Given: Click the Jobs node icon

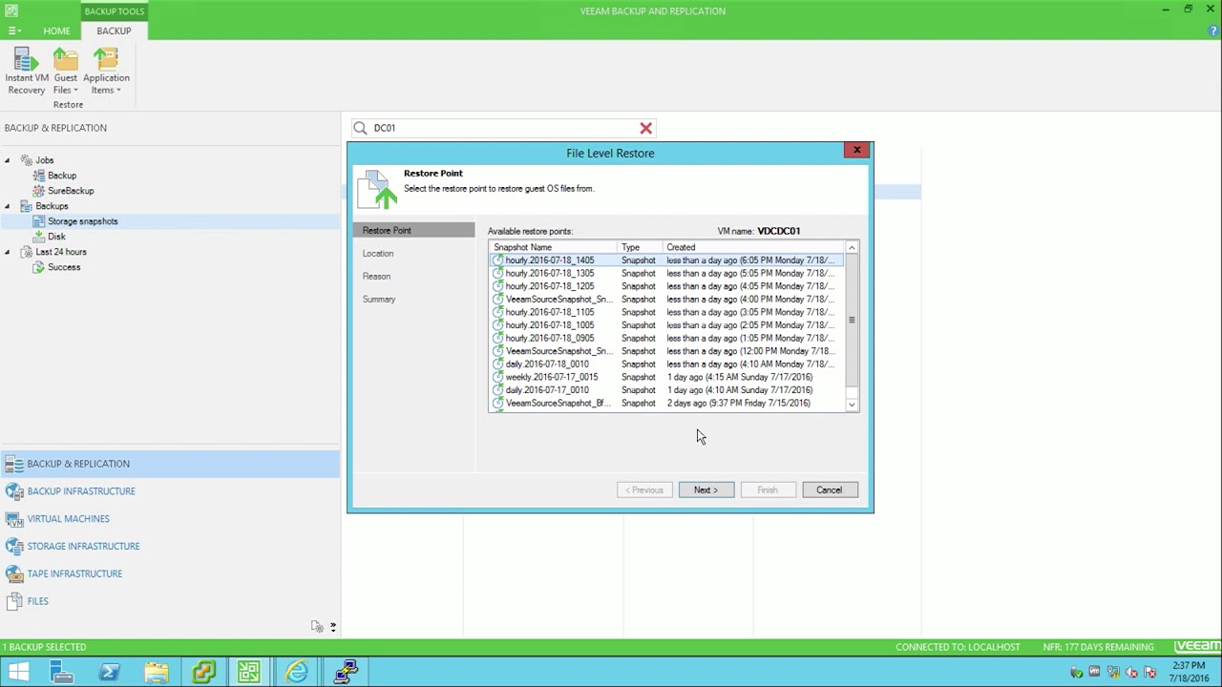Looking at the screenshot, I should (x=27, y=160).
